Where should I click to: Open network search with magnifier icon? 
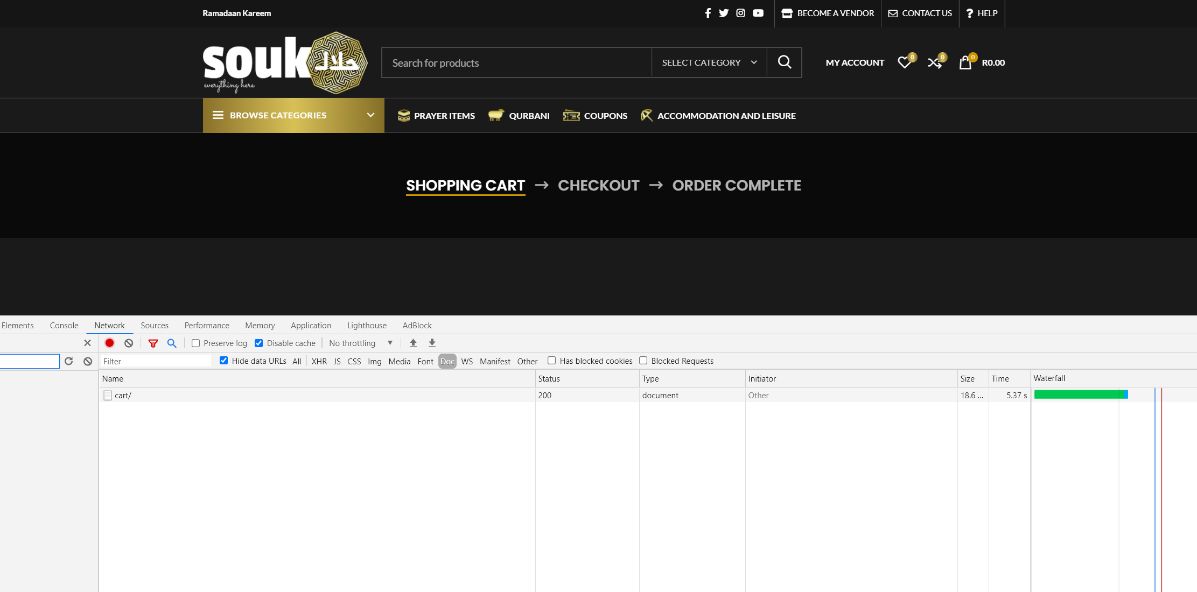(x=172, y=343)
